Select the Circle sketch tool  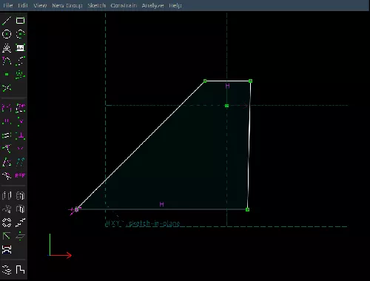pos(7,34)
